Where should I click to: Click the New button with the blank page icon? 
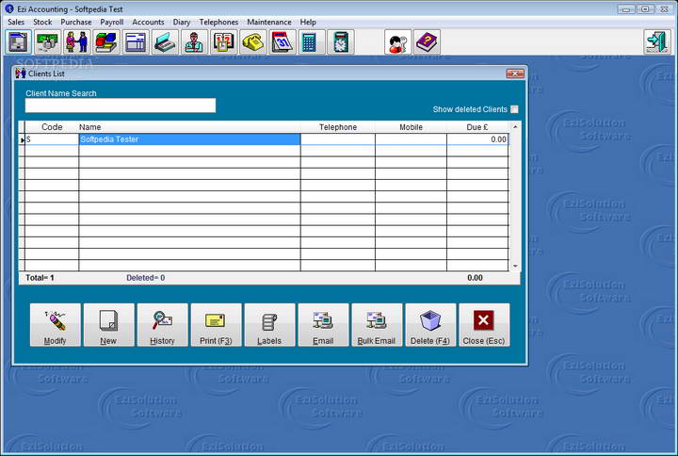click(108, 325)
